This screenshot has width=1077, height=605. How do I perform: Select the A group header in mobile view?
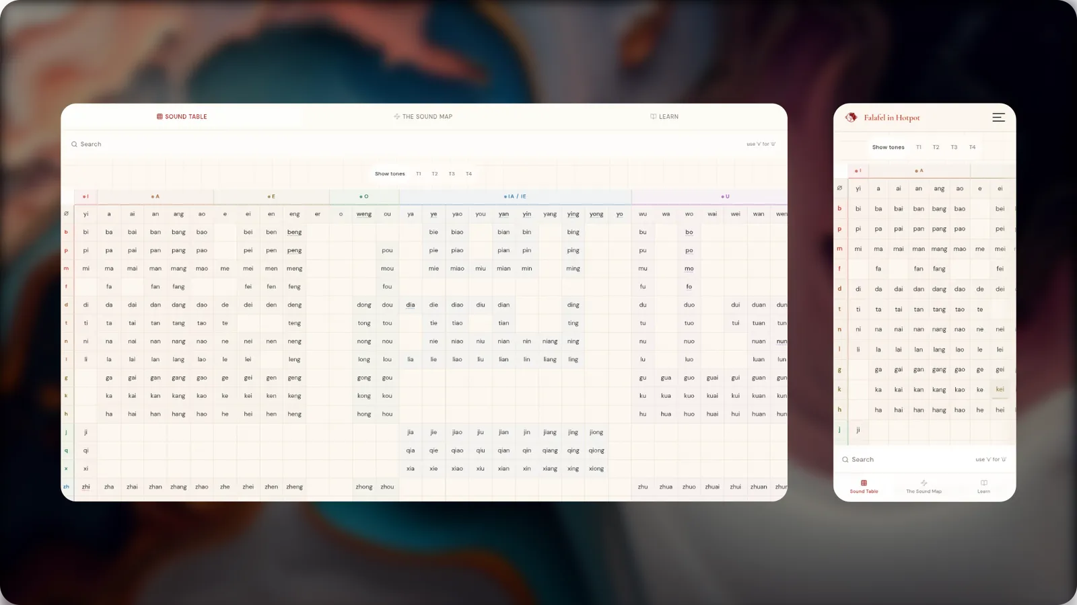tap(919, 171)
